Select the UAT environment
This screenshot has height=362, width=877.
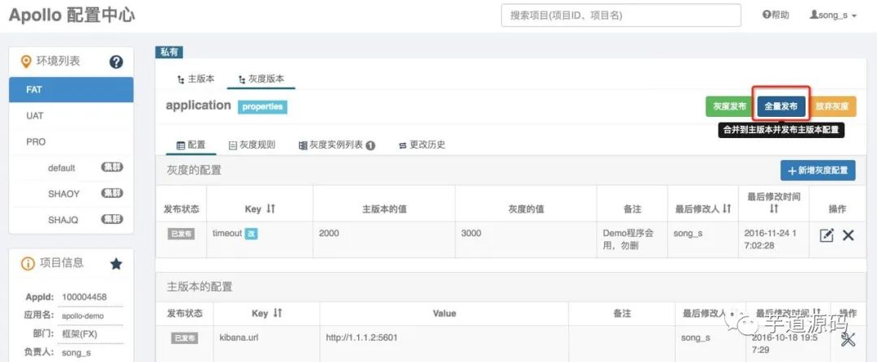tap(71, 115)
